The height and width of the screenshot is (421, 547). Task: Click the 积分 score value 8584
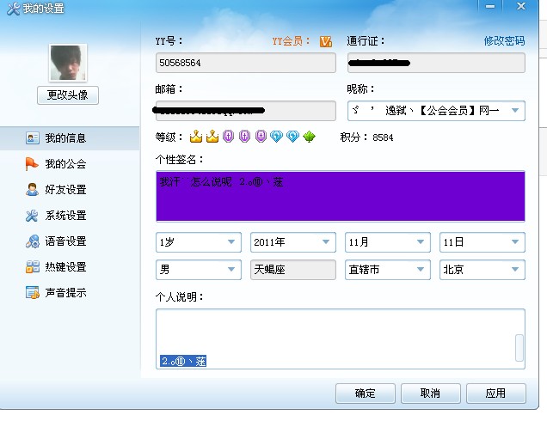[383, 137]
